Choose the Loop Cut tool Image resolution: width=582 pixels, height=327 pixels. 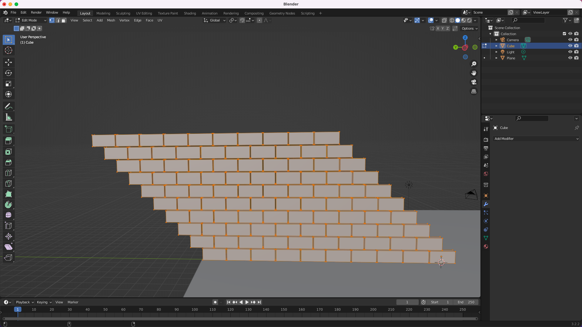(8, 173)
